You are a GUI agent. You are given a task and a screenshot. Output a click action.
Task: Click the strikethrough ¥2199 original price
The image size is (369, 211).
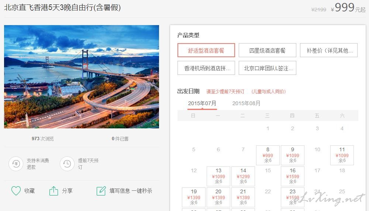click(319, 10)
